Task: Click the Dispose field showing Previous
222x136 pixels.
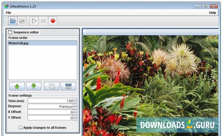Action: pos(50,106)
